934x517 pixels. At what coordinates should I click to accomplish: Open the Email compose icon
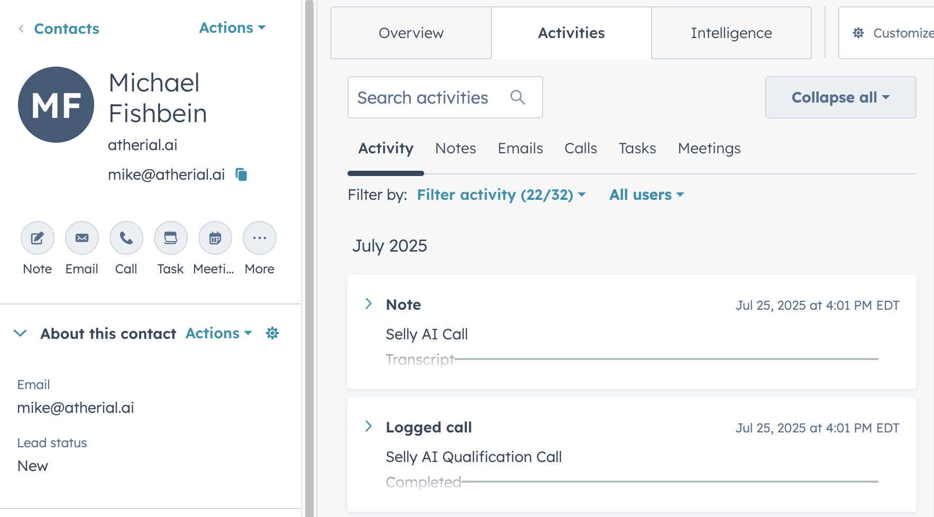(81, 238)
